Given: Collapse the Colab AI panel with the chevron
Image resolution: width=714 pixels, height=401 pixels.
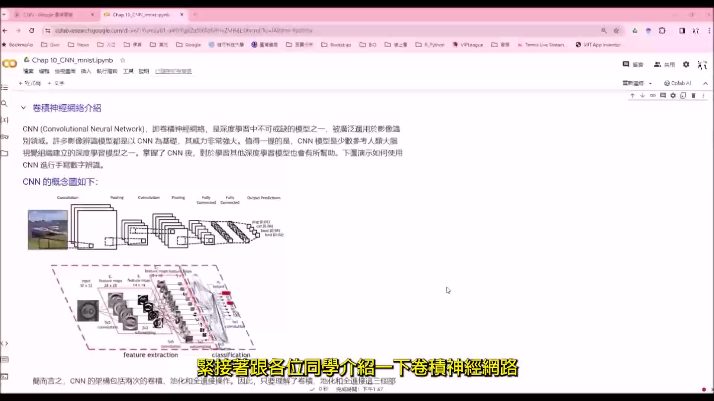Looking at the screenshot, I should click(x=705, y=83).
